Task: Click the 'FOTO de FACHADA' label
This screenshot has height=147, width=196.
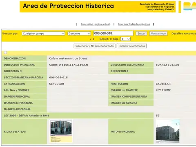Action: coord(122,131)
